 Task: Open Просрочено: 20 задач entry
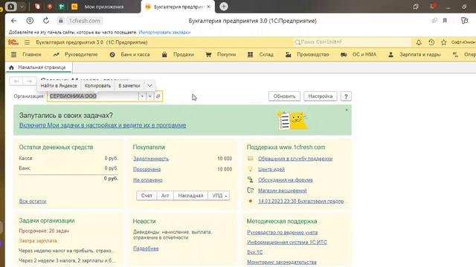pyautogui.click(x=44, y=231)
